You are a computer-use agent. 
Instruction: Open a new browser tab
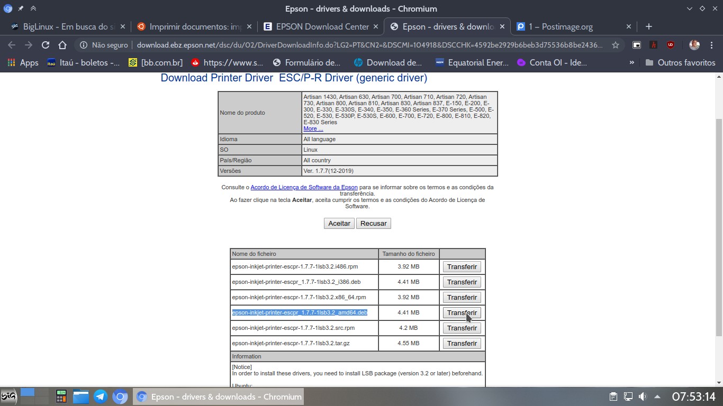[x=649, y=26]
